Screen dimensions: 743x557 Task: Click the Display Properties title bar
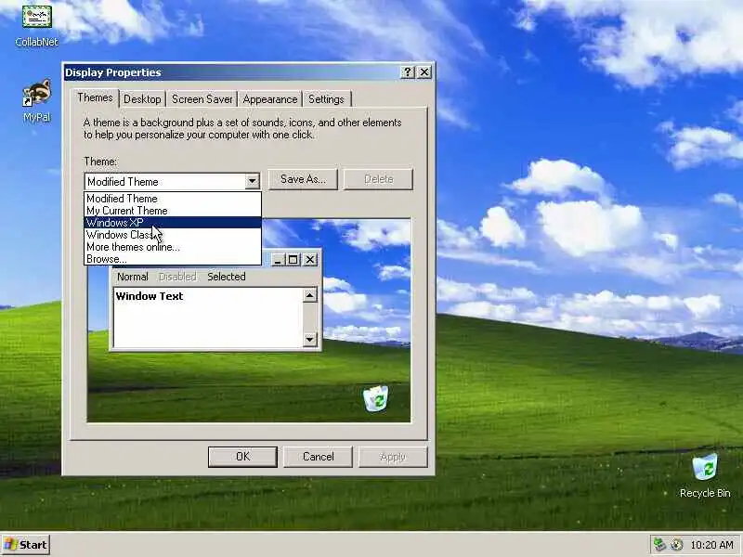click(x=231, y=72)
